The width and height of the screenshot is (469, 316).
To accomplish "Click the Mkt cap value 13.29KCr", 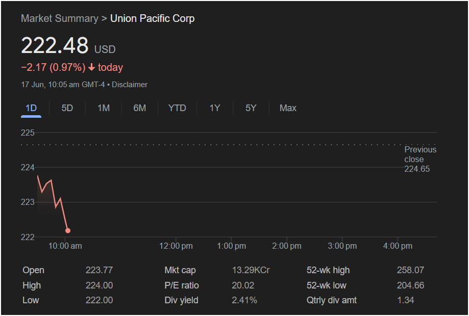I will (251, 270).
